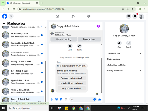Screen dimensions: 148x111
Task: Open Chrome's three-dot menu
Action: 145,9
